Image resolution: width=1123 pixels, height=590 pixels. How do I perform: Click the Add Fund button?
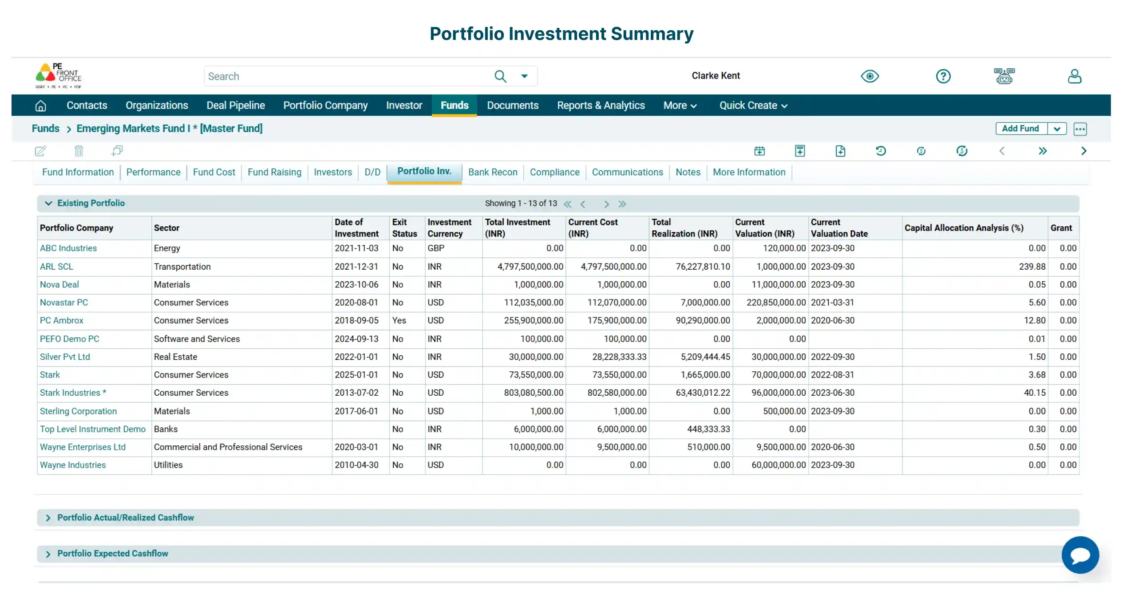click(1020, 129)
